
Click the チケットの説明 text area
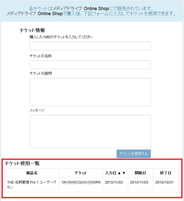[90, 92]
